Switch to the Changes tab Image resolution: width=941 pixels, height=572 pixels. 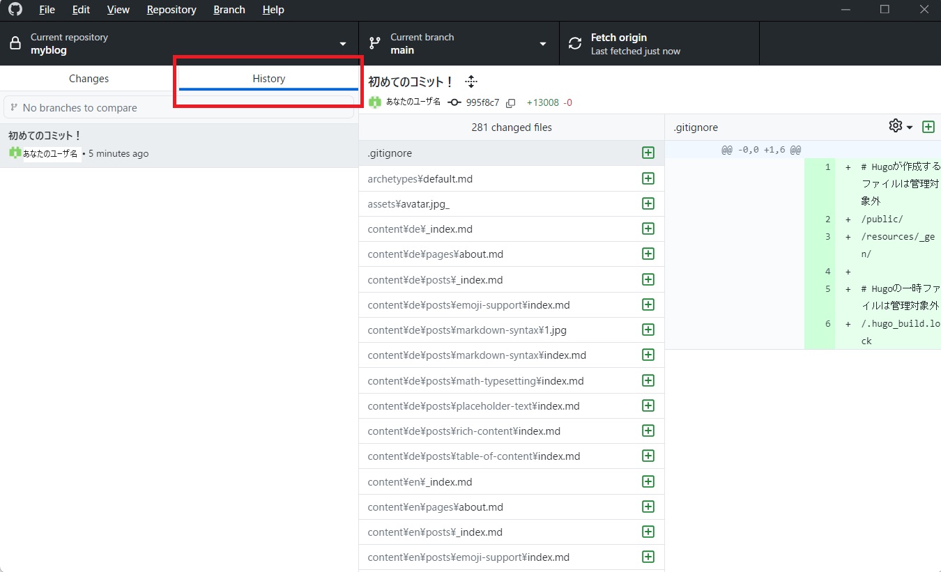click(89, 79)
